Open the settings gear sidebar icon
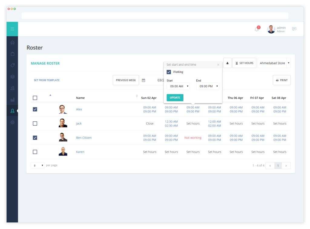 point(12,122)
